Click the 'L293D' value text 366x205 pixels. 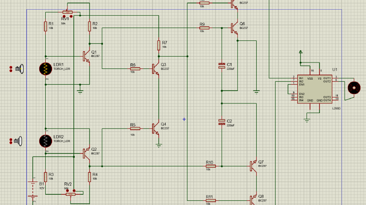tap(336, 108)
